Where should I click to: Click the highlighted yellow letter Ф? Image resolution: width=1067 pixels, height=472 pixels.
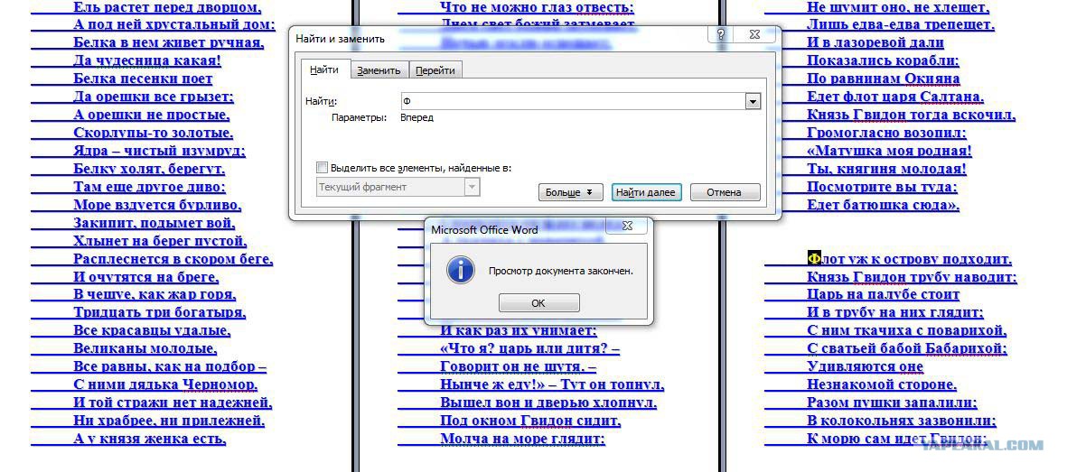(x=815, y=258)
